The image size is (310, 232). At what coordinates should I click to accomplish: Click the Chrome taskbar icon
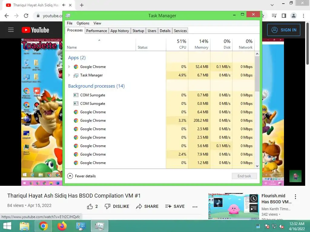tap(43, 226)
